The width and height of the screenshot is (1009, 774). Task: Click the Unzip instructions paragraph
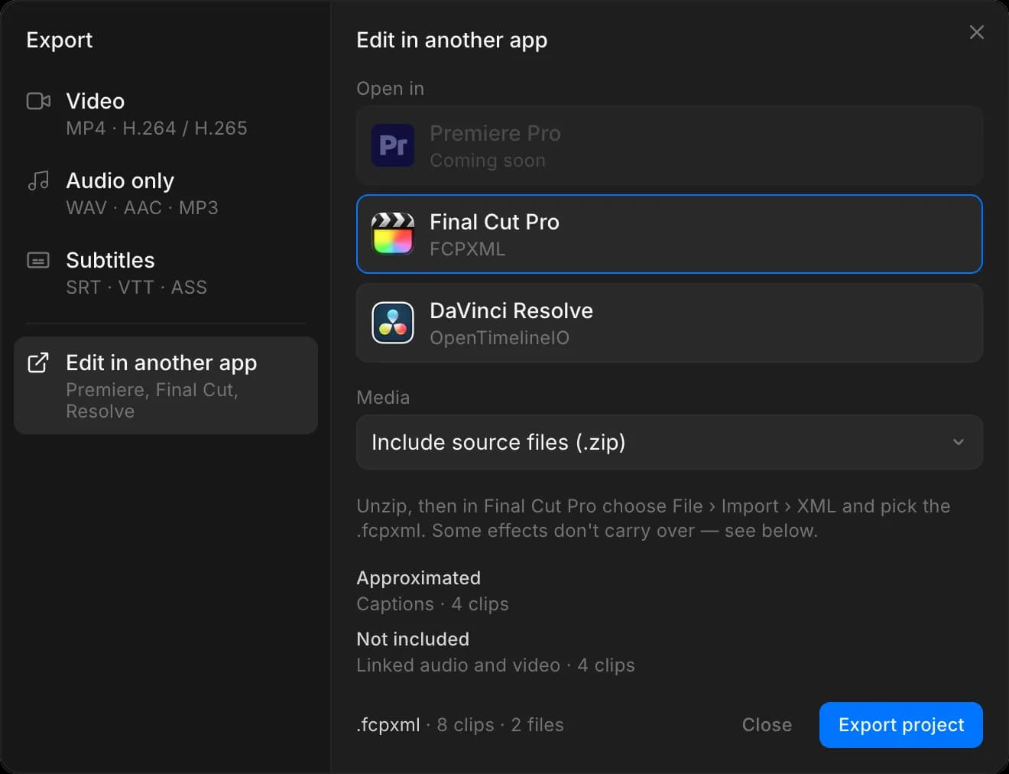click(x=654, y=519)
